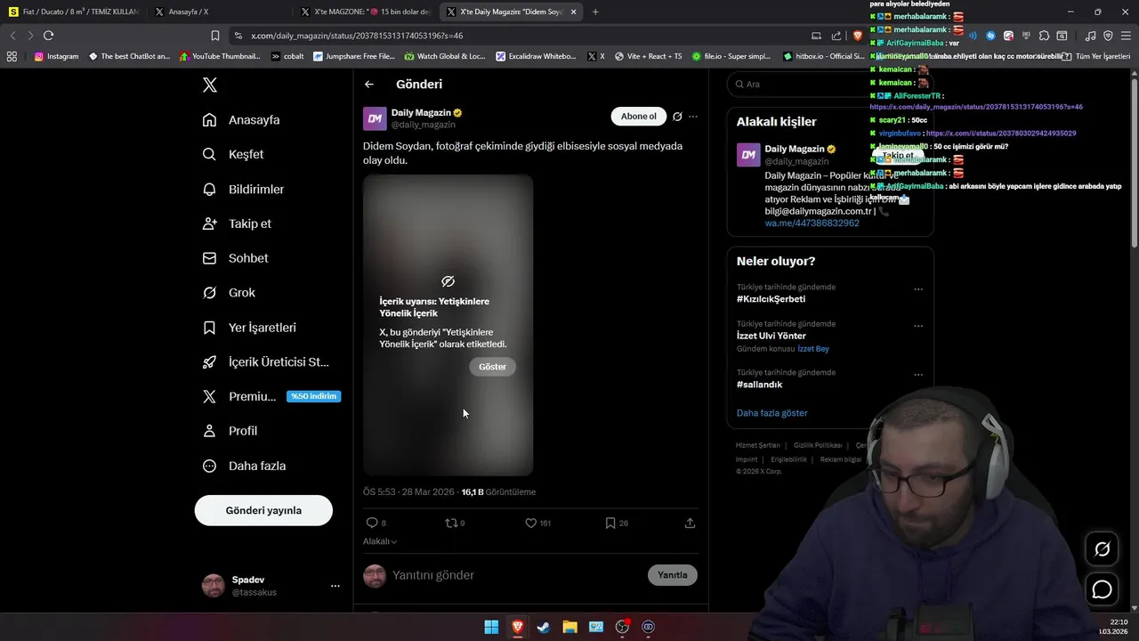
Task: Open Anasayfa from the sidebar
Action: (x=241, y=120)
